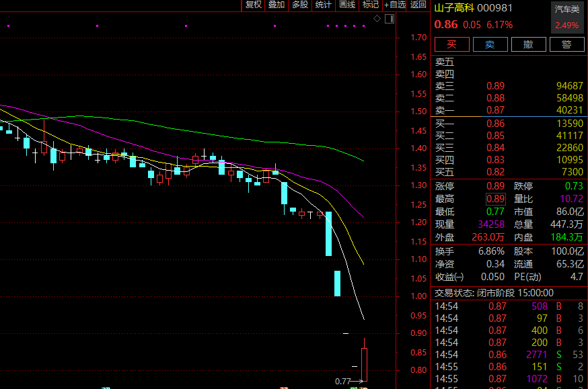Select the 买五 price 0.82
588x389 pixels.
495,172
